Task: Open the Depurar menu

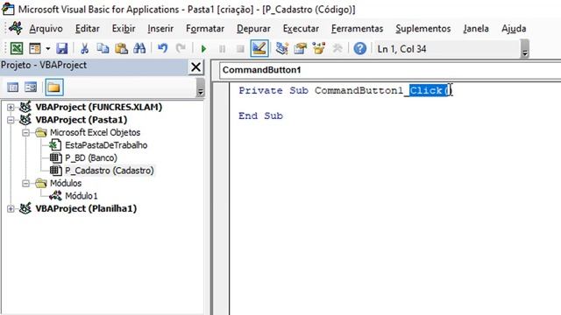Action: click(253, 29)
